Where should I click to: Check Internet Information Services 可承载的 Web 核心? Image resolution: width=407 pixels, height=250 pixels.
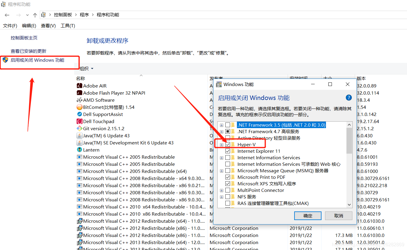228,164
